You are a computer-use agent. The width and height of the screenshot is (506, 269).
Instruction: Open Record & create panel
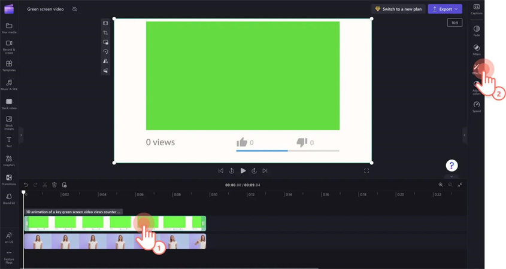point(9,47)
